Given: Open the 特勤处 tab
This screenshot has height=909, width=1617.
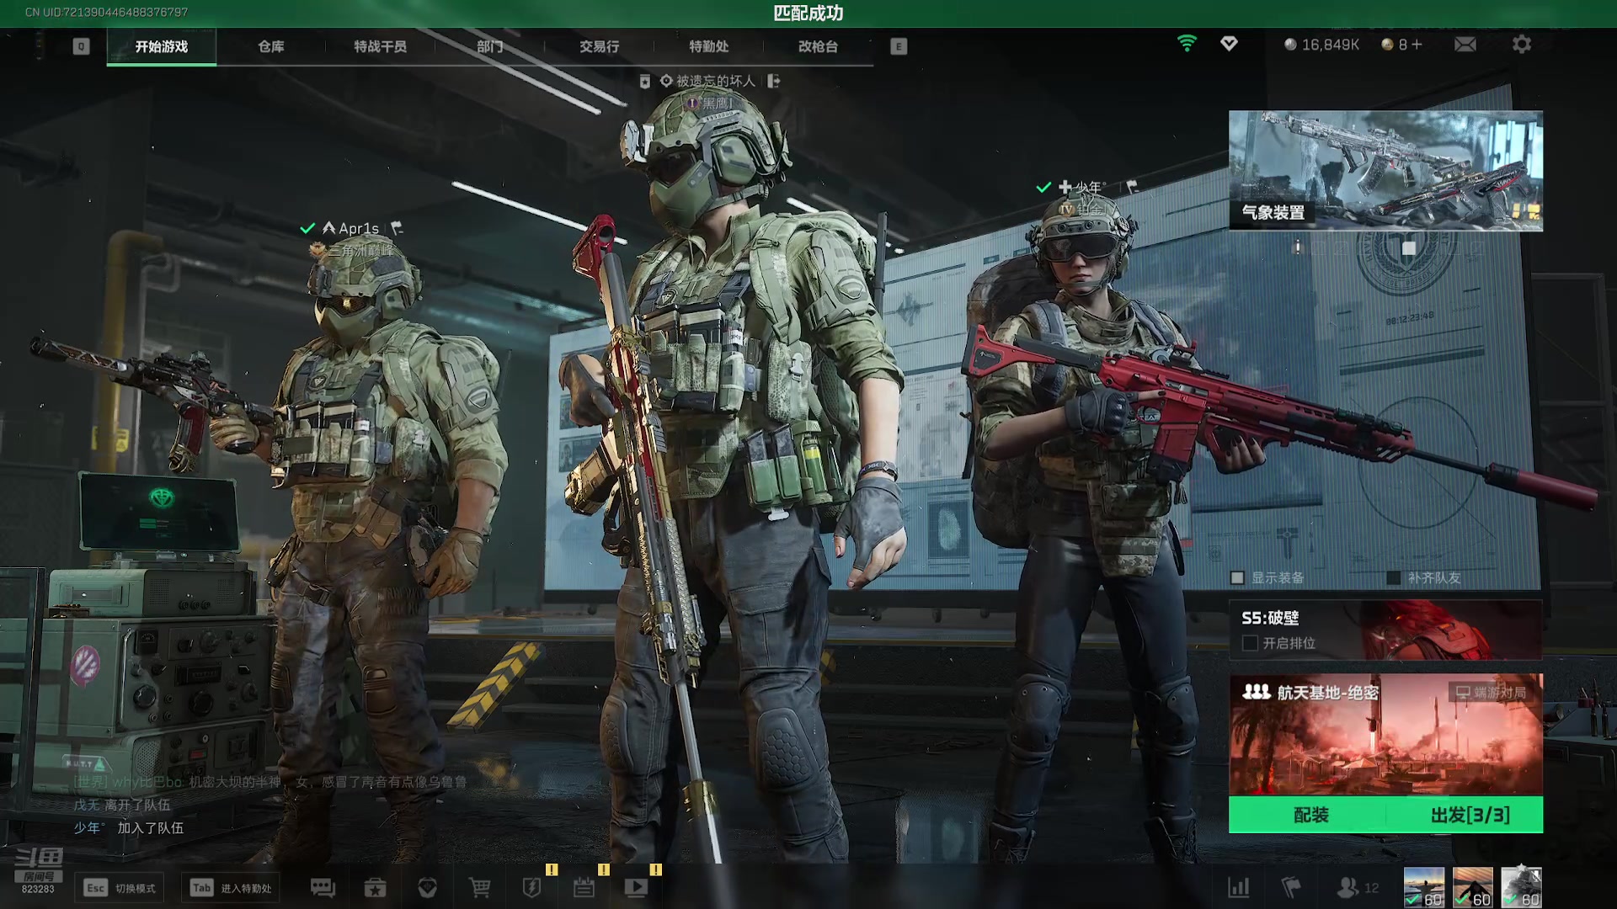Looking at the screenshot, I should [708, 46].
